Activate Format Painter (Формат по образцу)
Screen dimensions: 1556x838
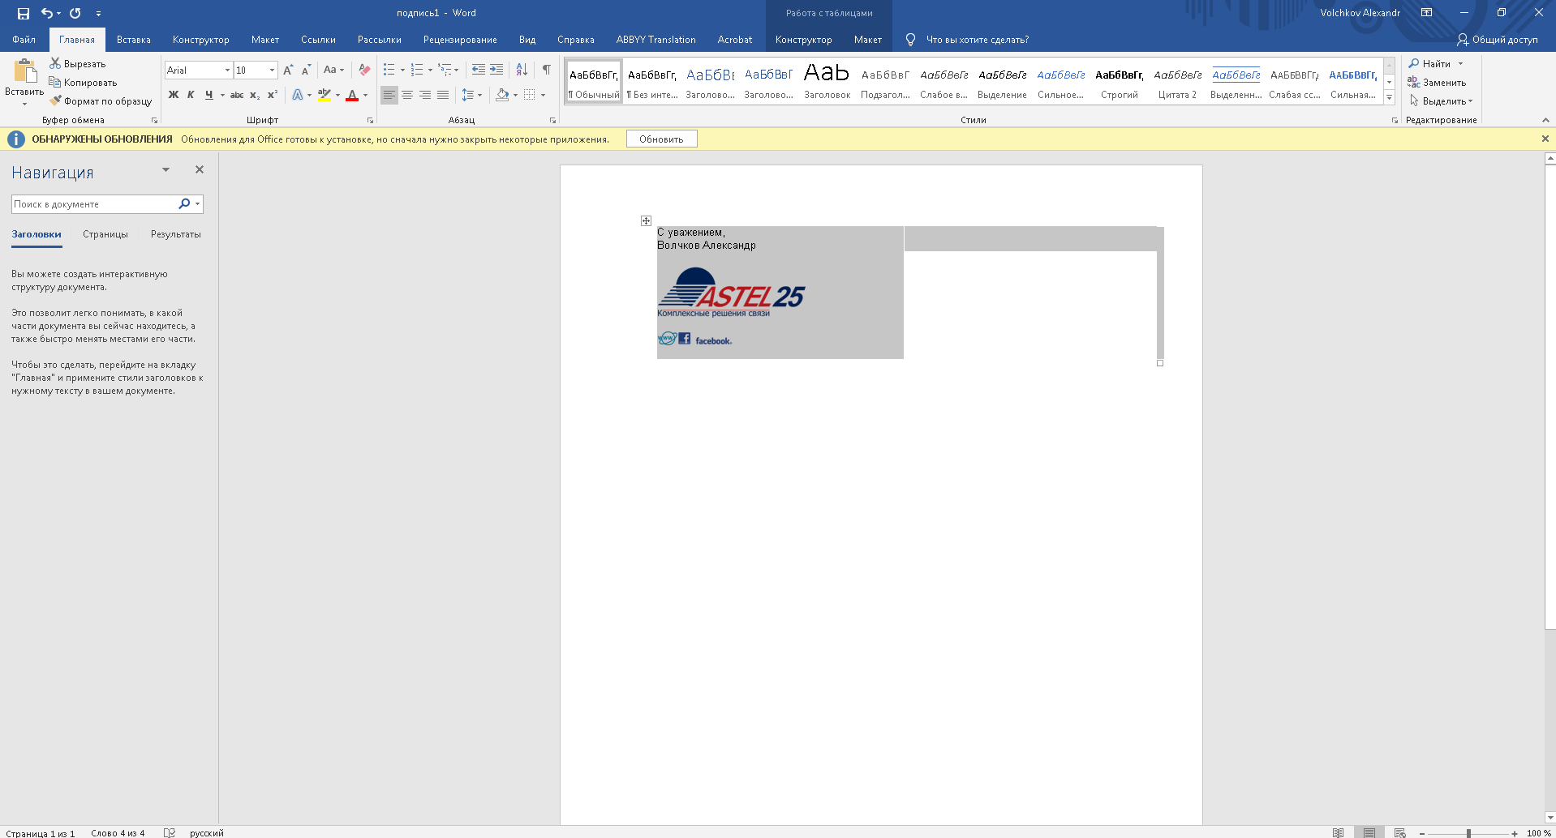point(101,100)
